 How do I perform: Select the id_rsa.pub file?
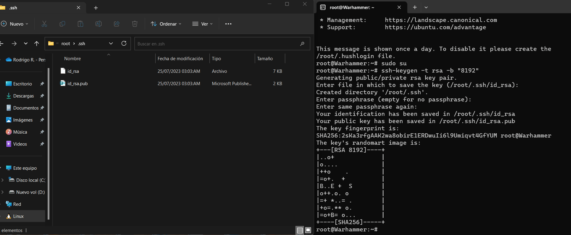pos(78,84)
